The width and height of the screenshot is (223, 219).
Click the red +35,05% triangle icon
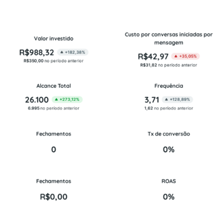(175, 56)
